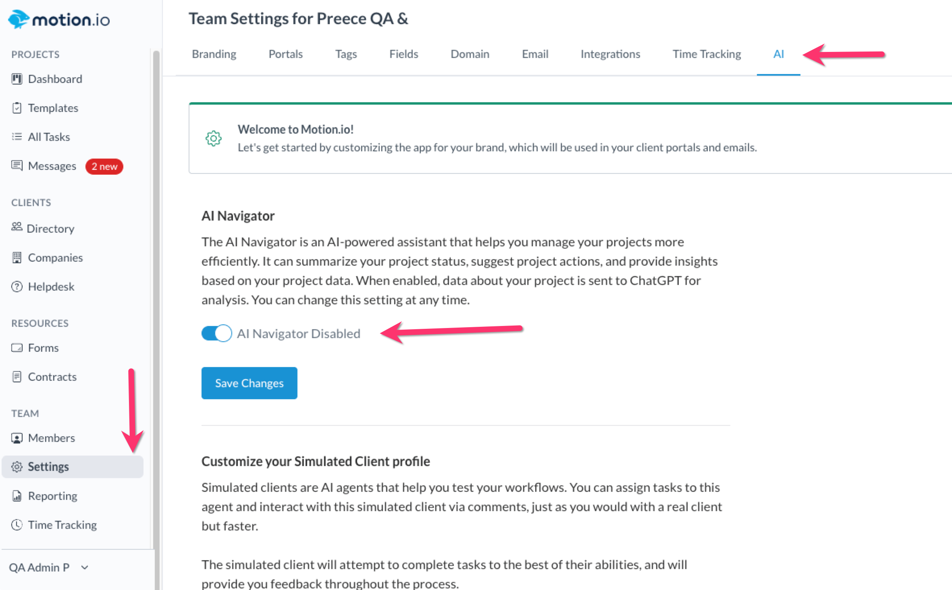Viewport: 952px width, 590px height.
Task: Click the motion.io logo
Action: coord(59,19)
